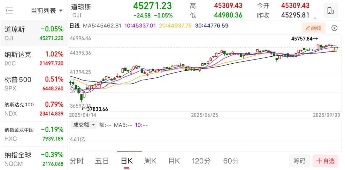
Task: Click the 45757.84 peak marker label
Action: (x=304, y=39)
